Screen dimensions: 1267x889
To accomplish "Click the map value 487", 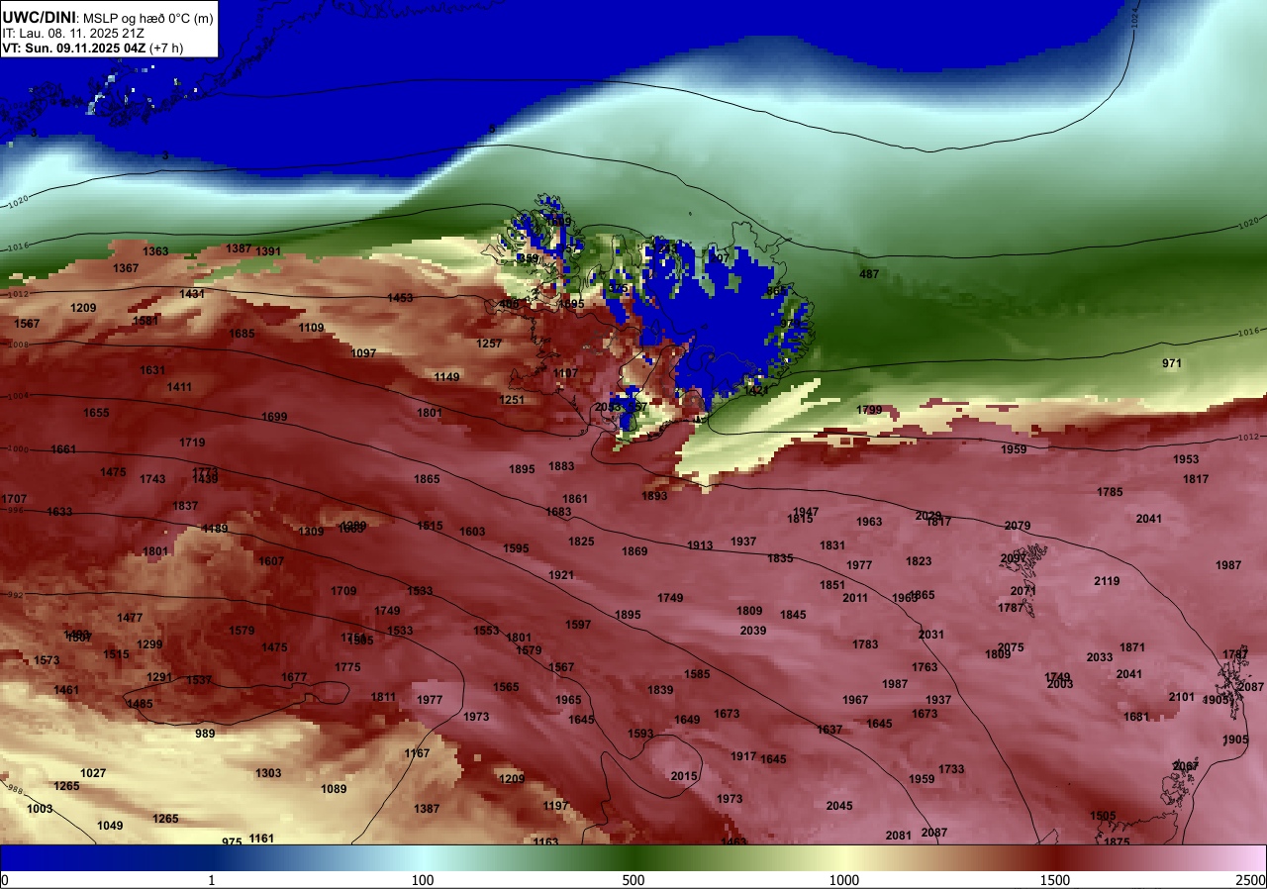I will pos(869,274).
